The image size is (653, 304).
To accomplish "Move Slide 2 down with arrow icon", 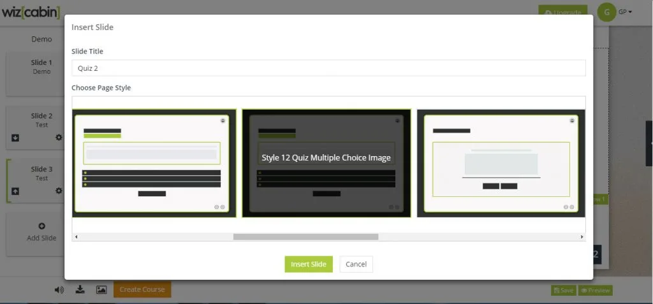I will click(15, 138).
